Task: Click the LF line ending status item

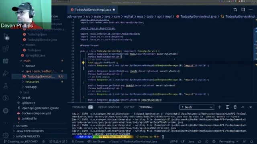Action: click(x=183, y=142)
